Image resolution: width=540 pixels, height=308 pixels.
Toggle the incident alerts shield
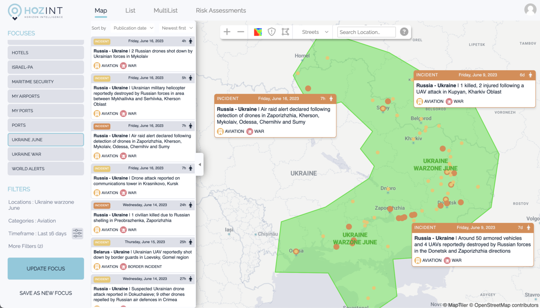(x=271, y=32)
